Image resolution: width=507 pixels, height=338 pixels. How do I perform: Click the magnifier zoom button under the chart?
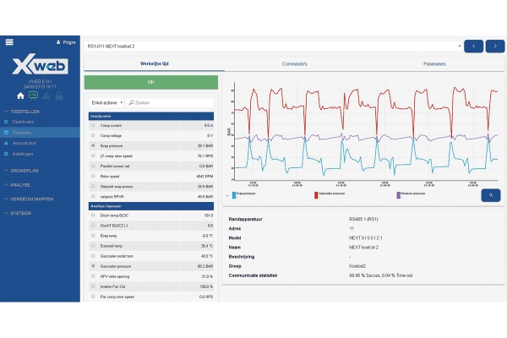click(x=491, y=195)
